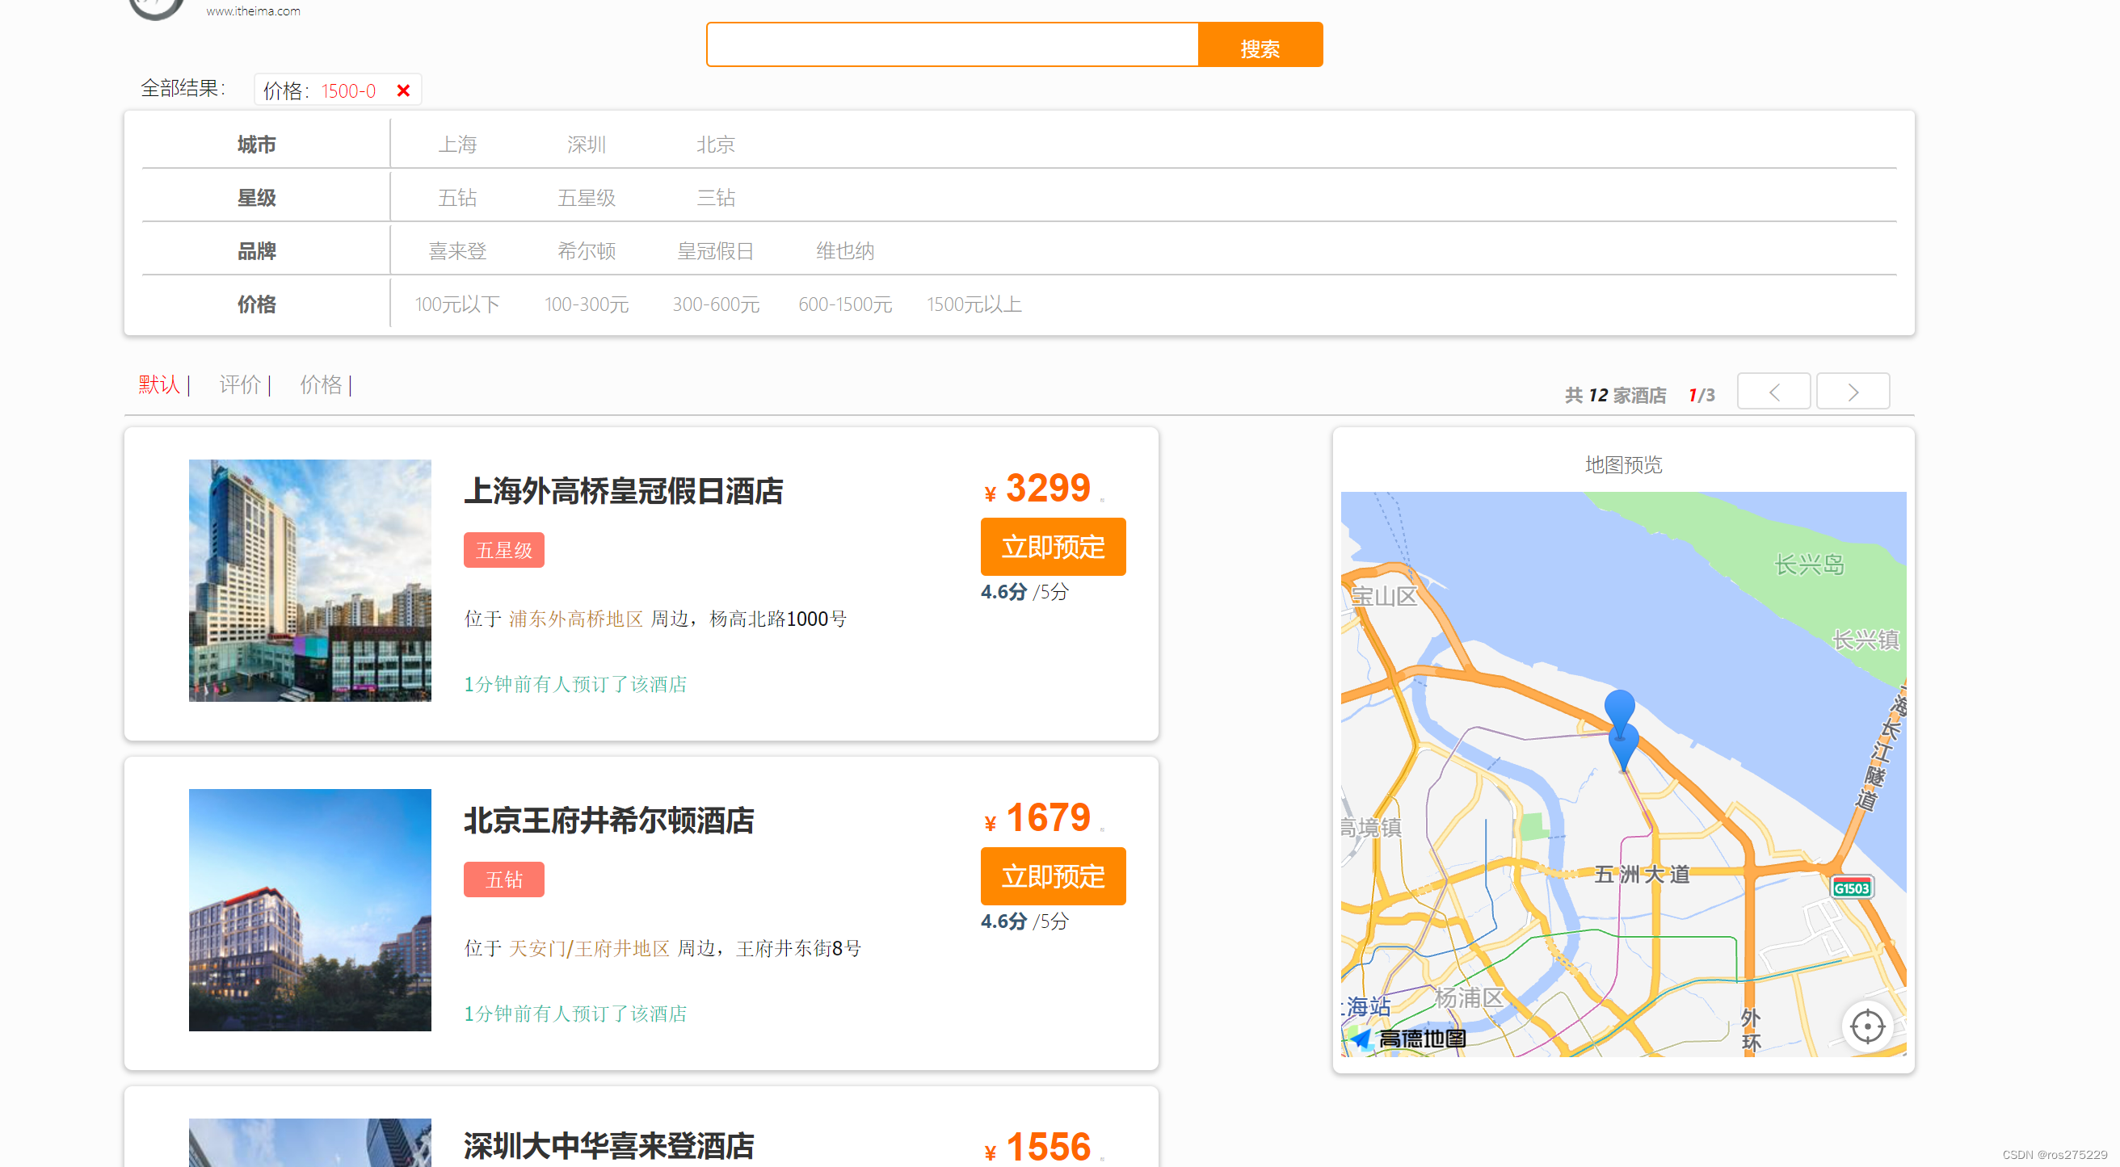Select star level 五钻
This screenshot has height=1167, width=2120.
point(457,198)
